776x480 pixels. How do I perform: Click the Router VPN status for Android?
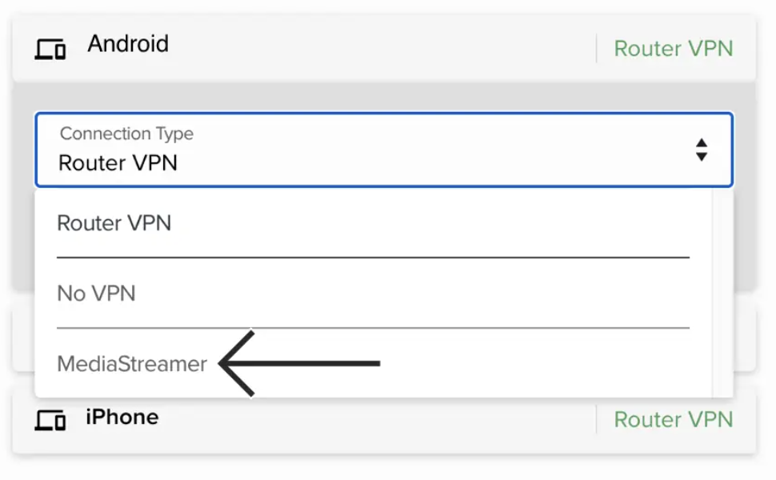pyautogui.click(x=673, y=49)
